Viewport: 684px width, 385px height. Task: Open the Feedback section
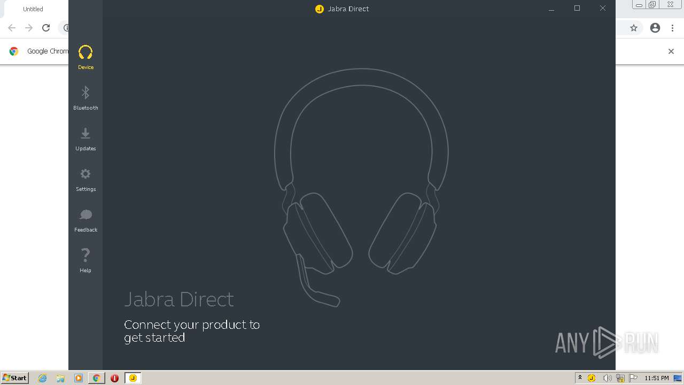(x=85, y=220)
